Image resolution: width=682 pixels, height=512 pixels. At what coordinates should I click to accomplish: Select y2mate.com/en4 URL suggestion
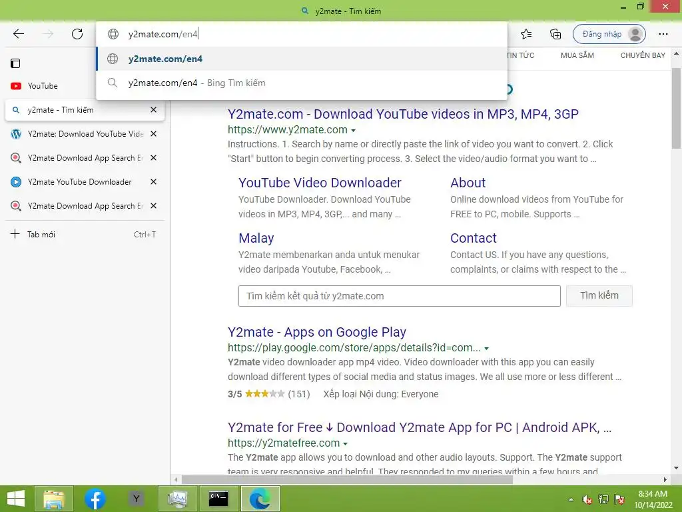click(302, 59)
